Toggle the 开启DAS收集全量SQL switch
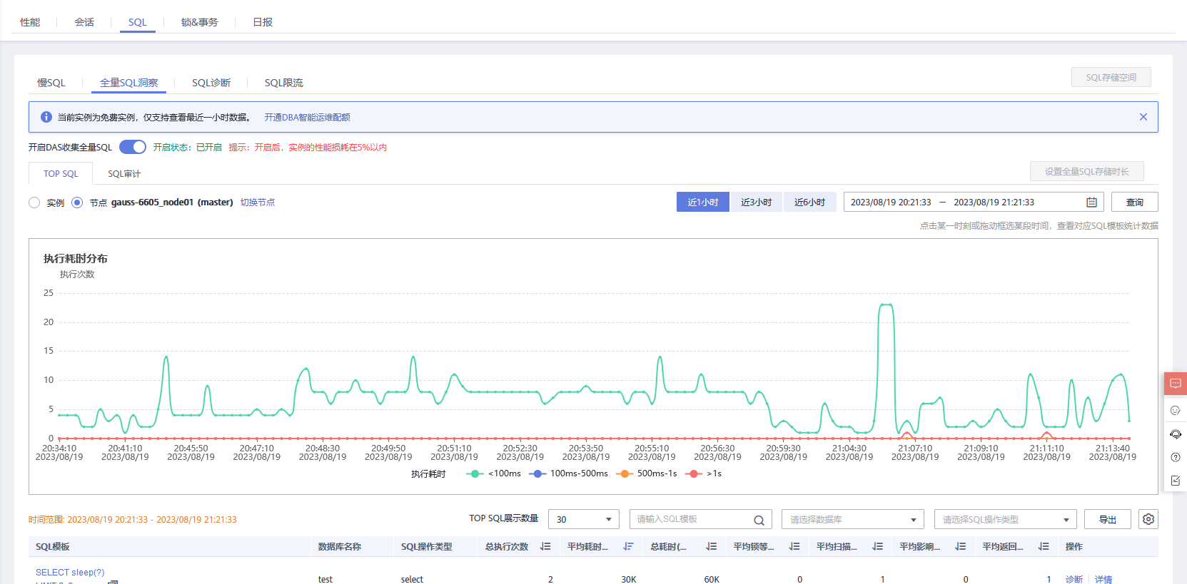The width and height of the screenshot is (1187, 584). pyautogui.click(x=133, y=147)
